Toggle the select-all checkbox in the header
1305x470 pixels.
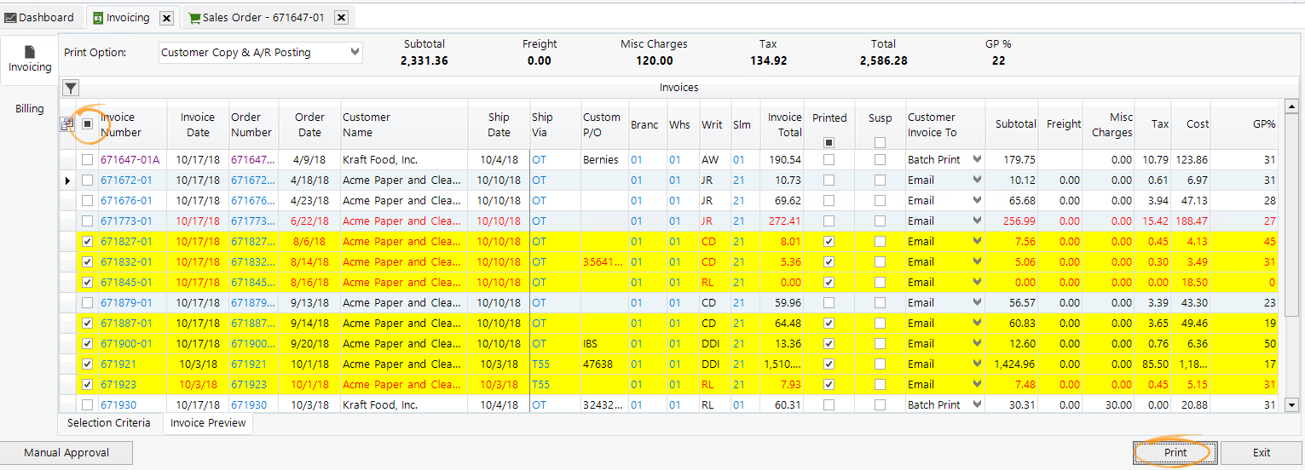point(87,124)
